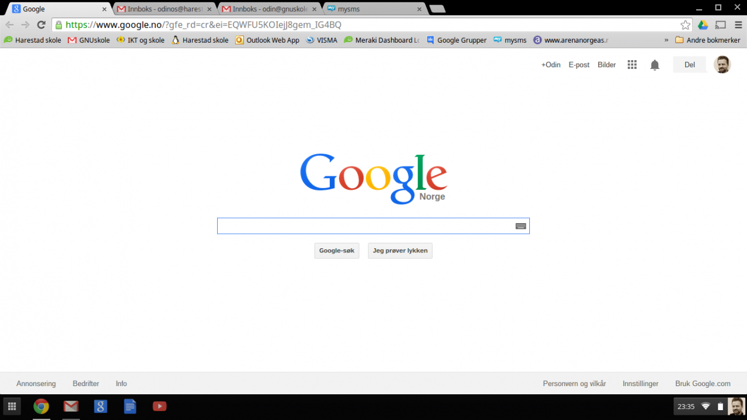Screen dimensions: 747x420
Task: Open the first Harestad skole bookmark
Action: (33, 40)
